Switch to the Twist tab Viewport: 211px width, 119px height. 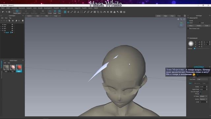pos(204,83)
